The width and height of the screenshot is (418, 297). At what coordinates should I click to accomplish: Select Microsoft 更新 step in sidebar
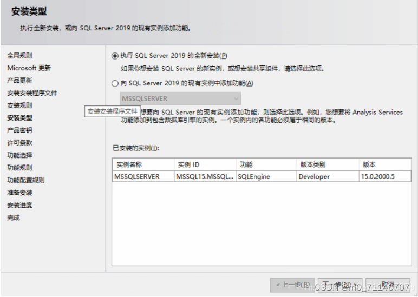click(29, 68)
